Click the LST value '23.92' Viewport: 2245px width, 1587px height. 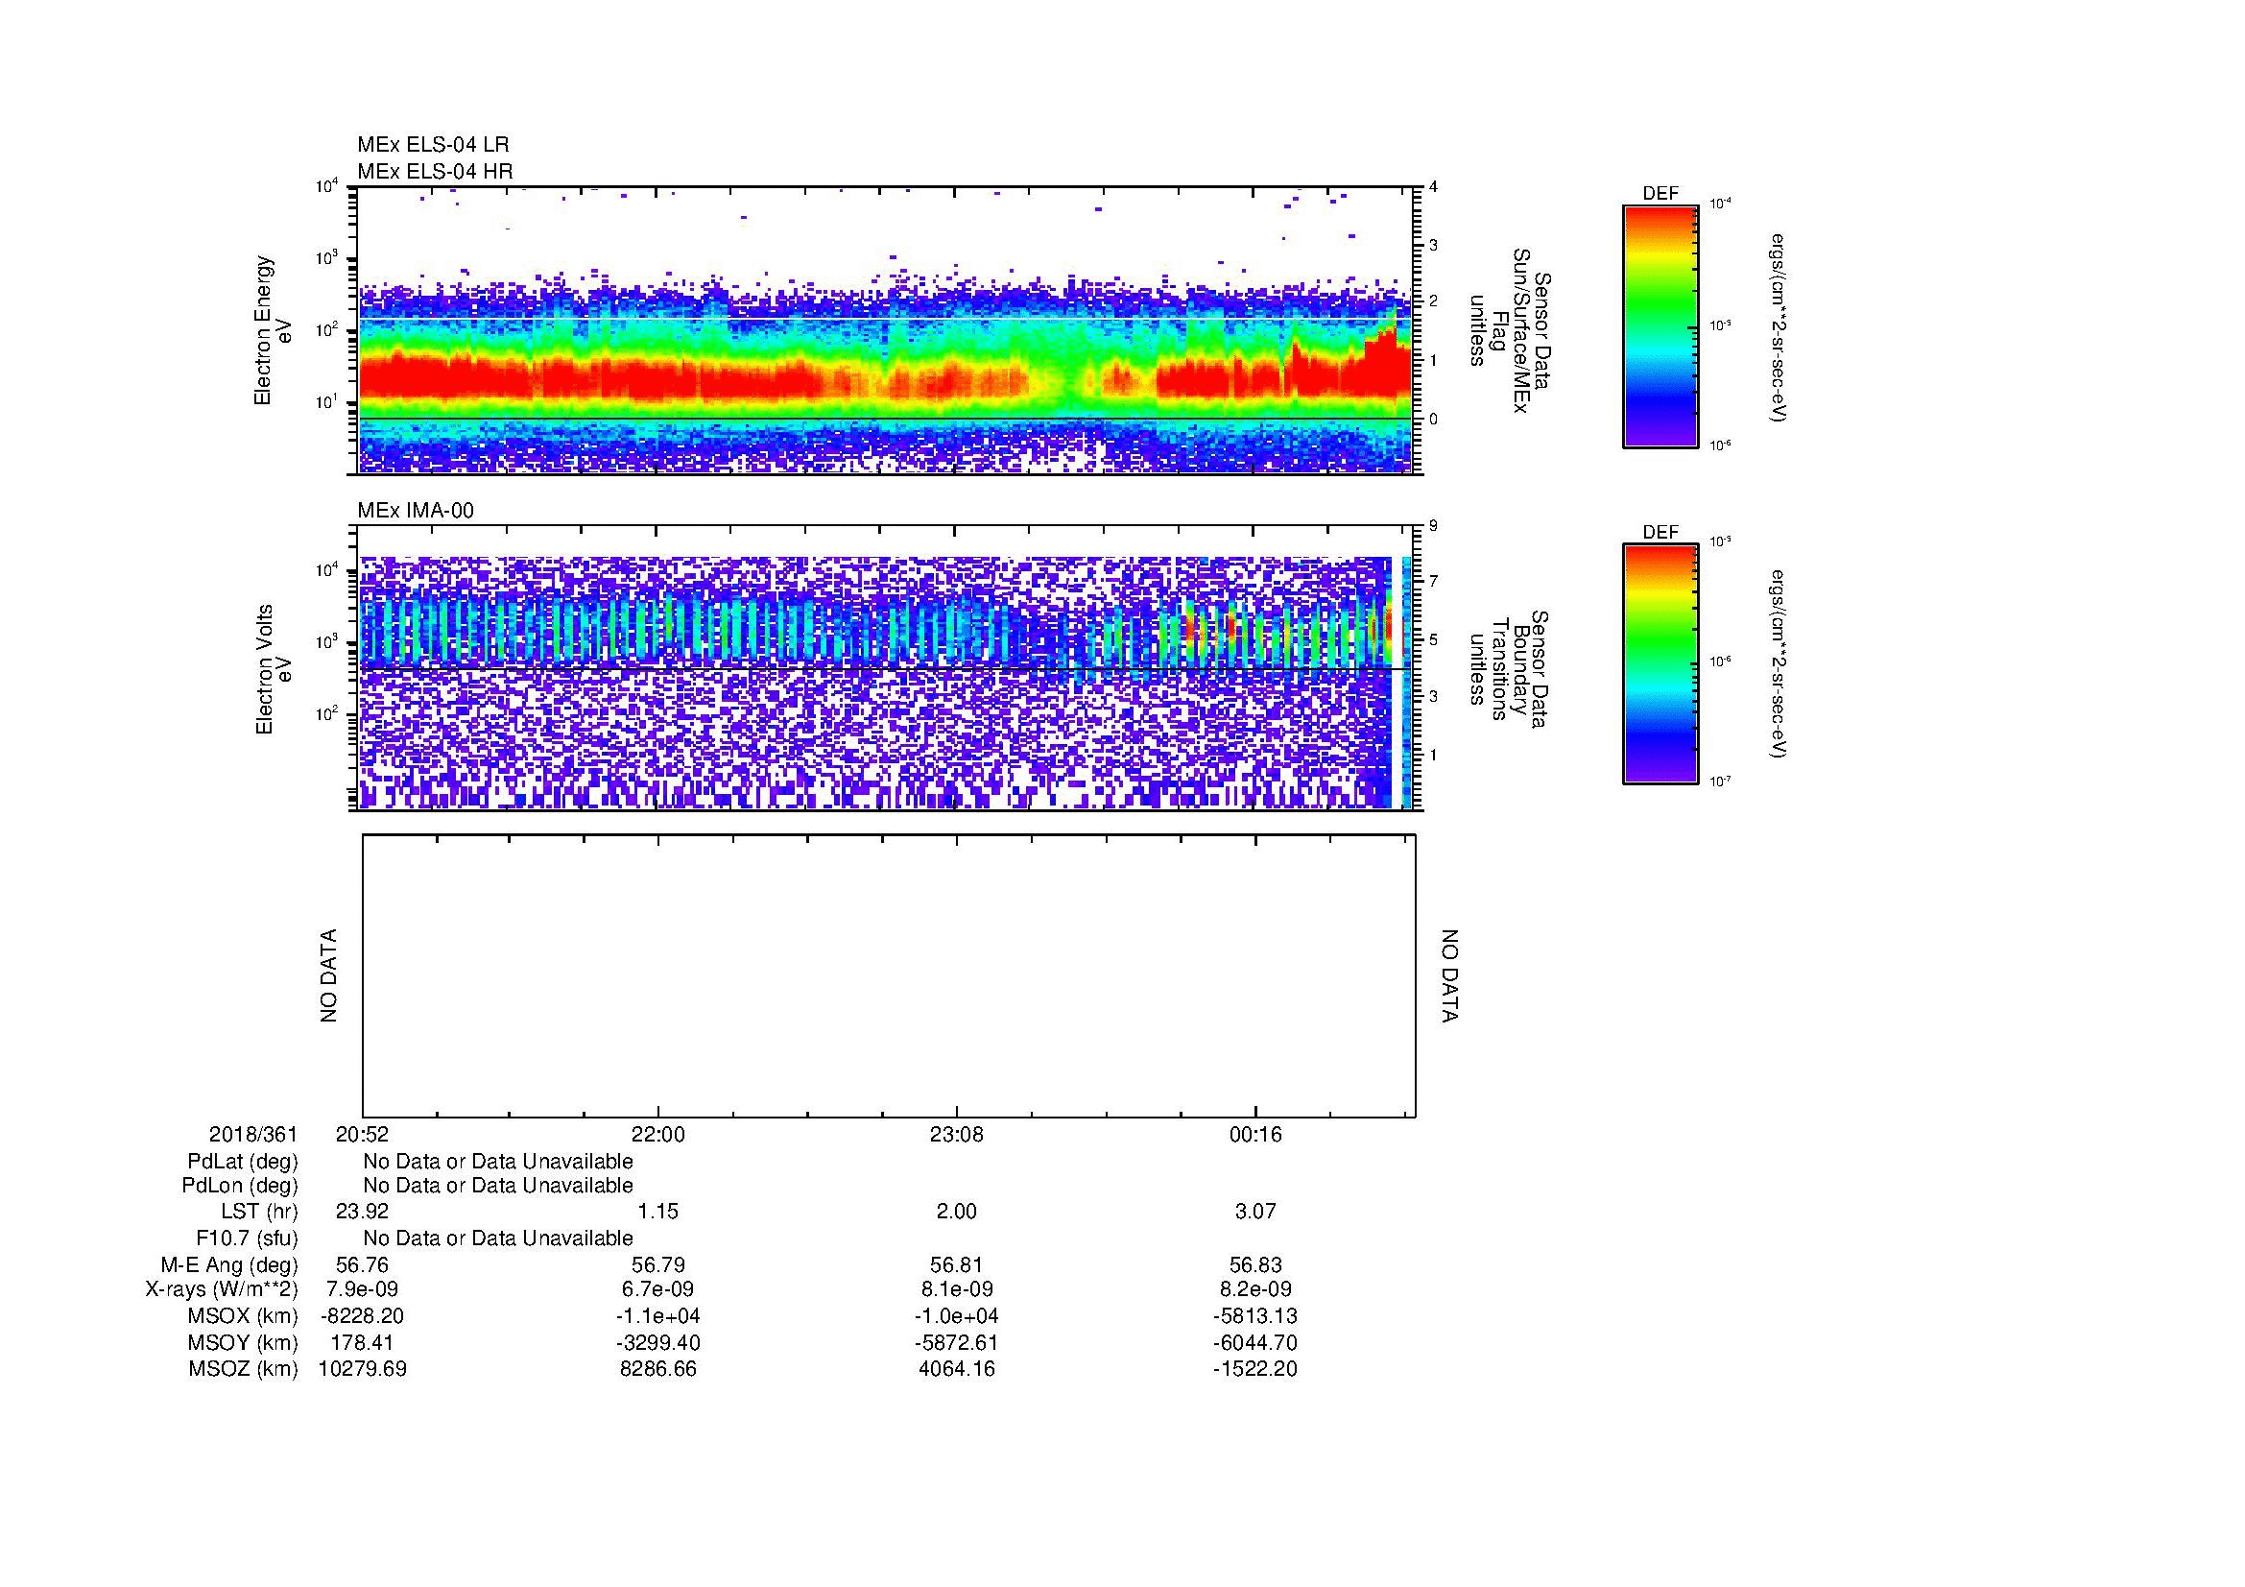(363, 1213)
